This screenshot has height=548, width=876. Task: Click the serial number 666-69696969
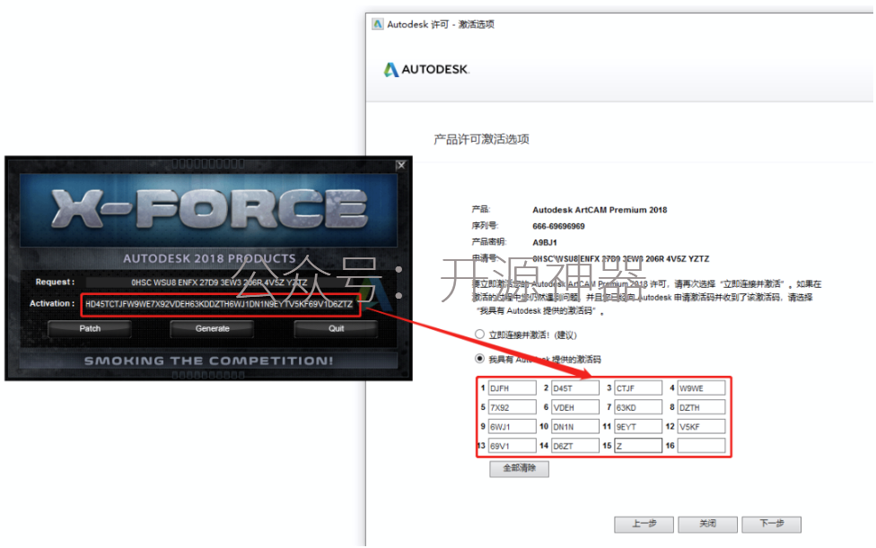pos(558,226)
